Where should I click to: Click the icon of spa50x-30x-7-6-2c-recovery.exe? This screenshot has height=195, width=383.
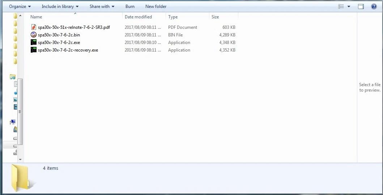coord(34,50)
